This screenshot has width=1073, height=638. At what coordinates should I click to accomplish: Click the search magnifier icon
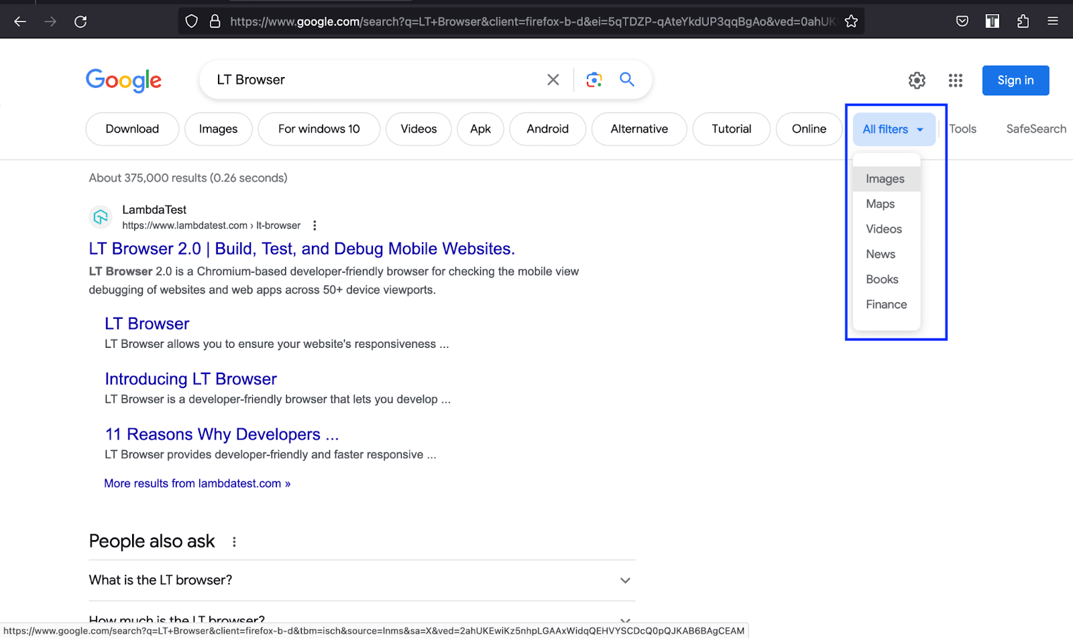(x=626, y=79)
